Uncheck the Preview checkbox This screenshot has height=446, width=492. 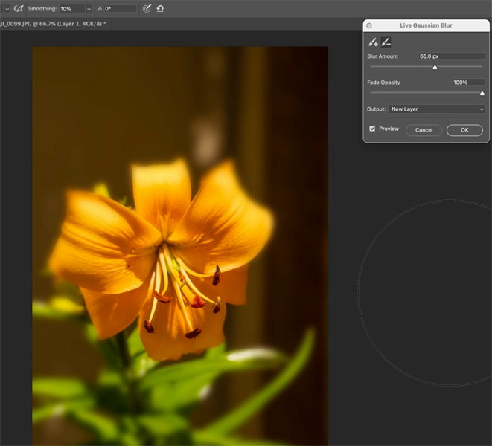coord(372,129)
